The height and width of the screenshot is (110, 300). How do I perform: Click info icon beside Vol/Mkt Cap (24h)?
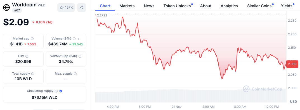click(x=80, y=56)
